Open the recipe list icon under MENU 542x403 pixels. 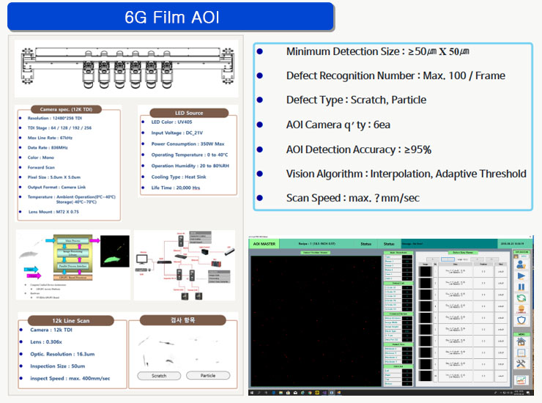(x=521, y=353)
